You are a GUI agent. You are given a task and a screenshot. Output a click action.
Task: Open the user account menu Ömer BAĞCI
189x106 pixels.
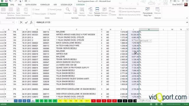(178, 5)
